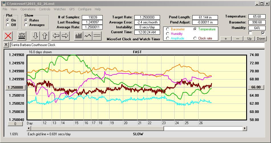Choose the Clock rate radio option
The width and height of the screenshot is (271, 143).
tap(195, 38)
